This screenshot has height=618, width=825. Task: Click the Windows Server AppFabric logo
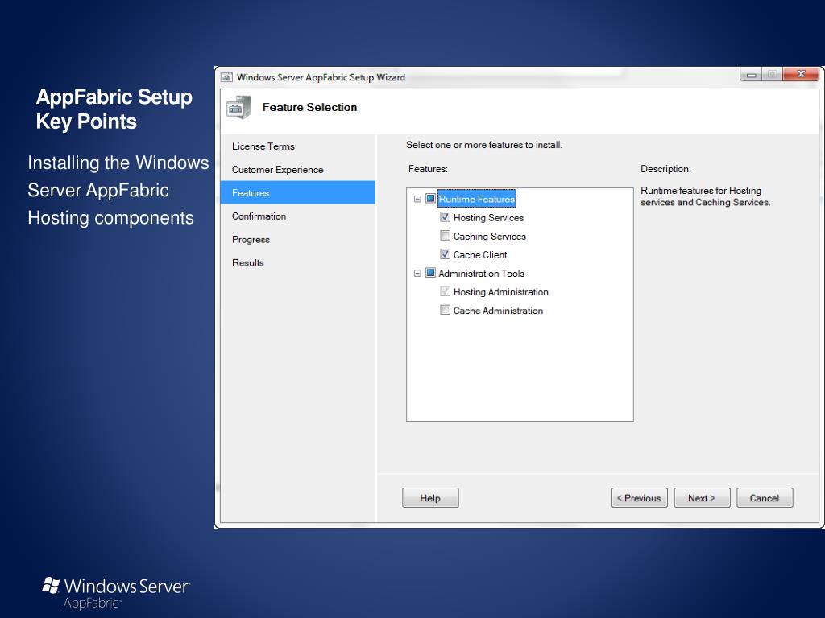pos(116,593)
